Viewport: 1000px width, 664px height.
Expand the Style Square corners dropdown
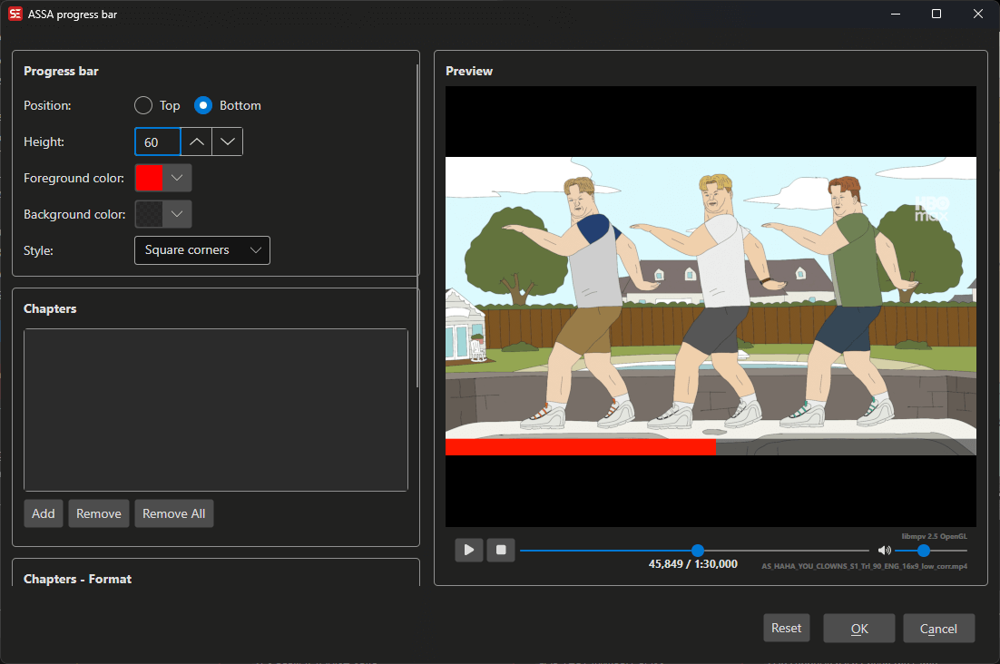click(x=201, y=250)
